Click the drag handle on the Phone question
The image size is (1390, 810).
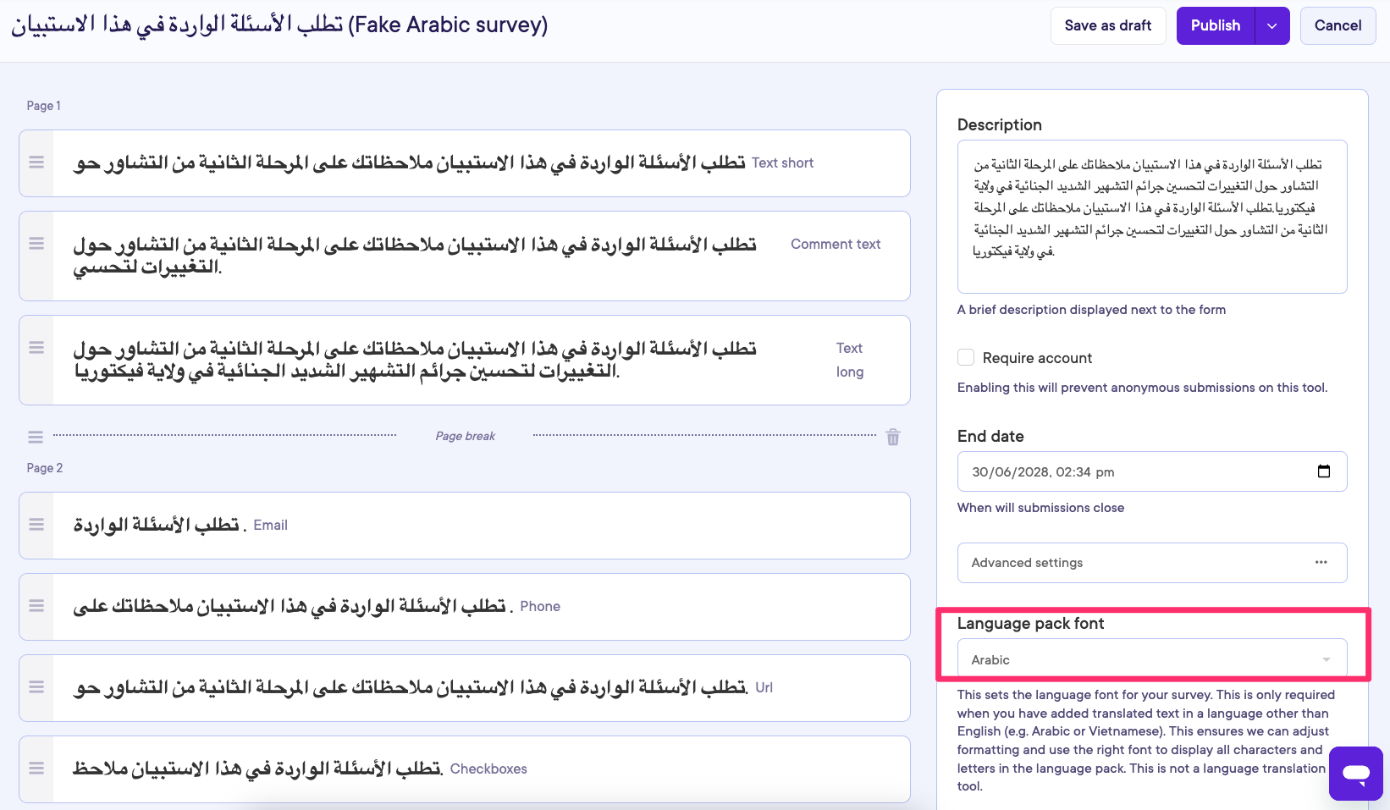click(x=36, y=605)
